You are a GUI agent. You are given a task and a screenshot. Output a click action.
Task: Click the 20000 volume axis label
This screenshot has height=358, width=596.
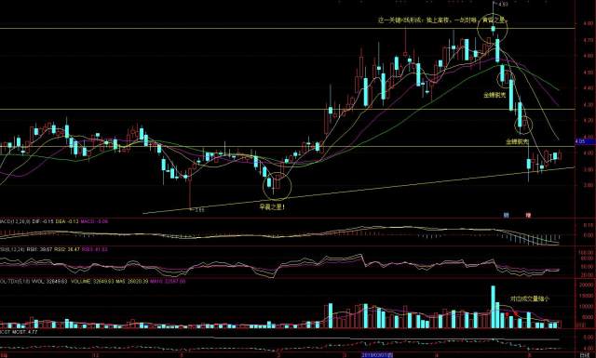pyautogui.click(x=586, y=285)
